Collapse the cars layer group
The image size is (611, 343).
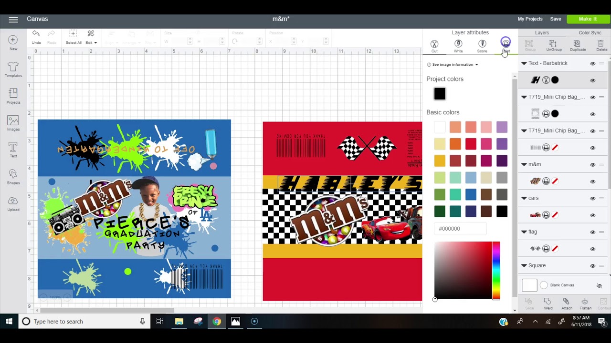coord(524,198)
